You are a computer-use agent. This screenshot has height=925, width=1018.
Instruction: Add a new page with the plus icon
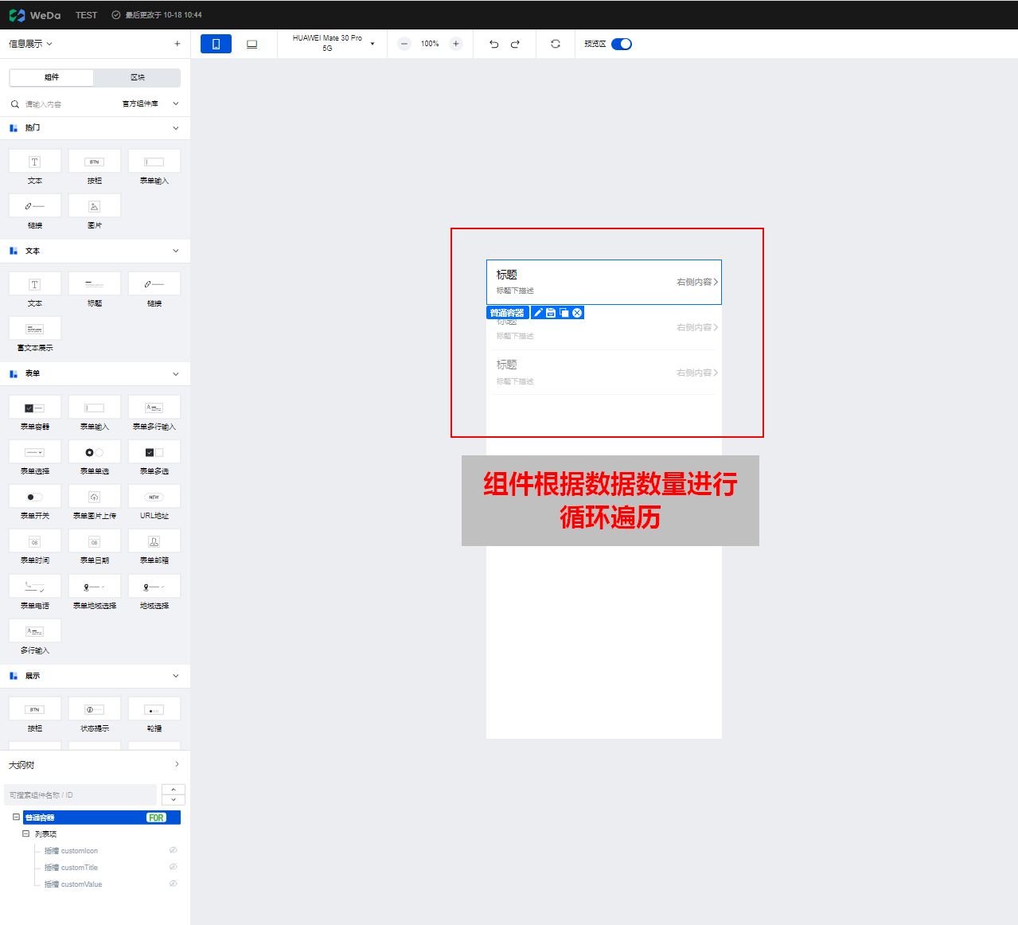[177, 44]
